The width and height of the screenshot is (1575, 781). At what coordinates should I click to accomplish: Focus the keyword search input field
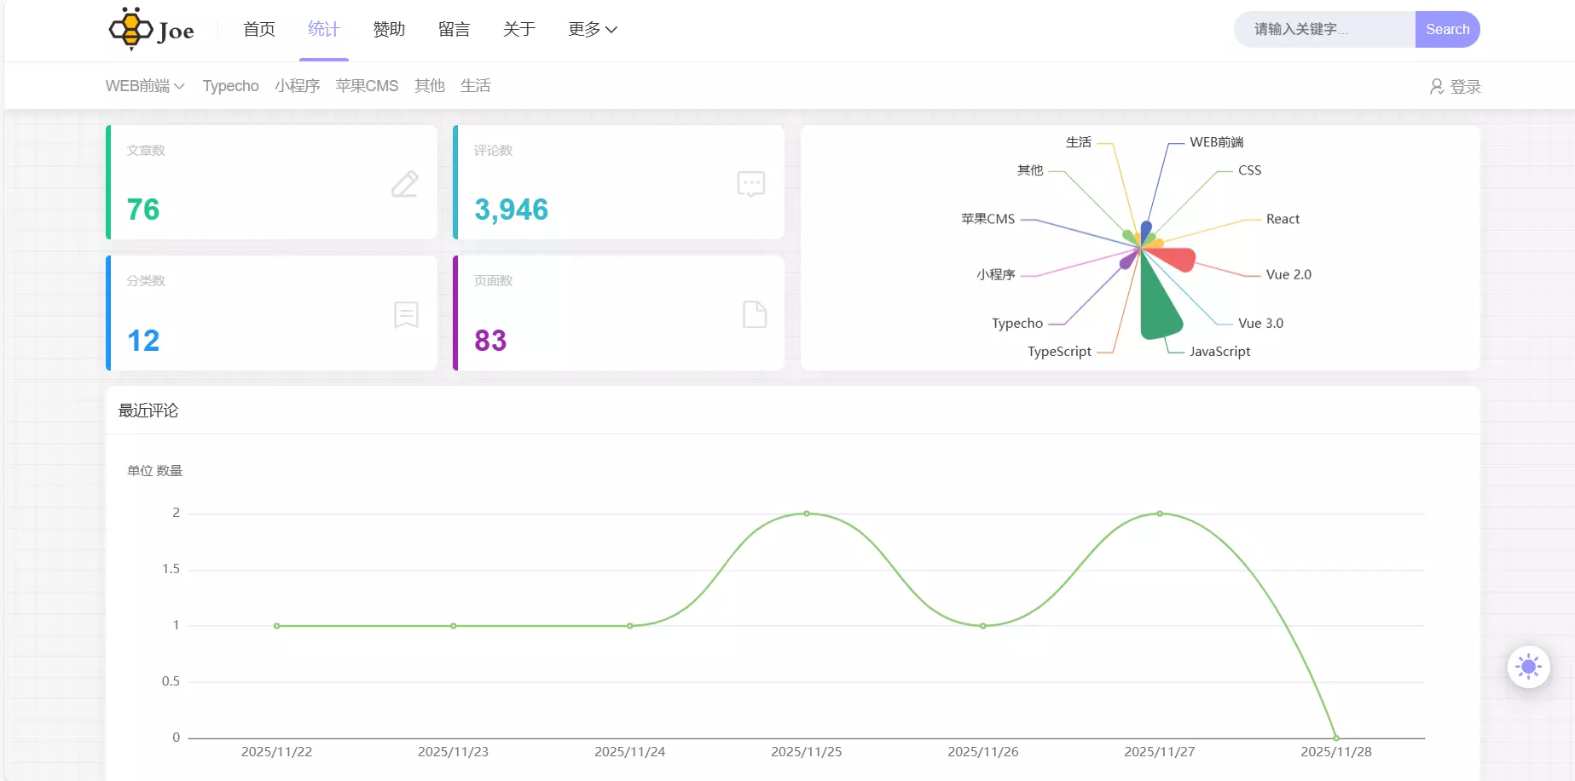(x=1324, y=30)
